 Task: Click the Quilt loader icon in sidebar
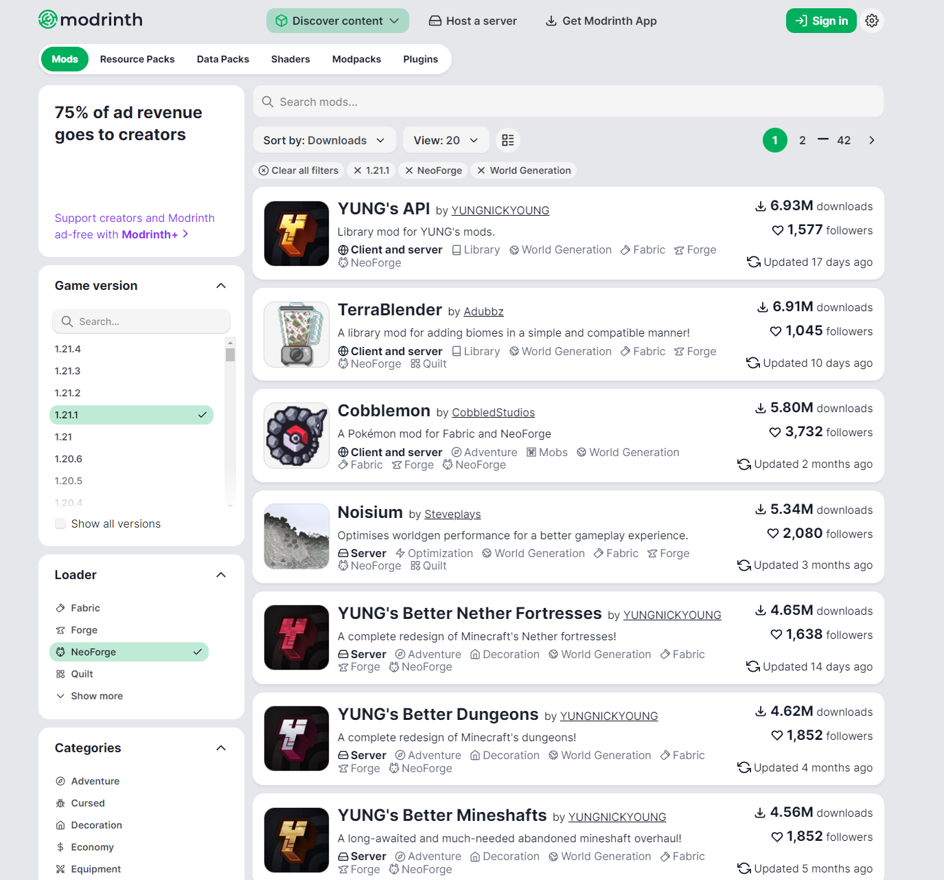tap(60, 674)
